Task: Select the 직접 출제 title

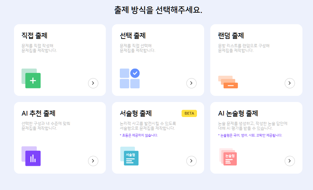Action: [34, 36]
